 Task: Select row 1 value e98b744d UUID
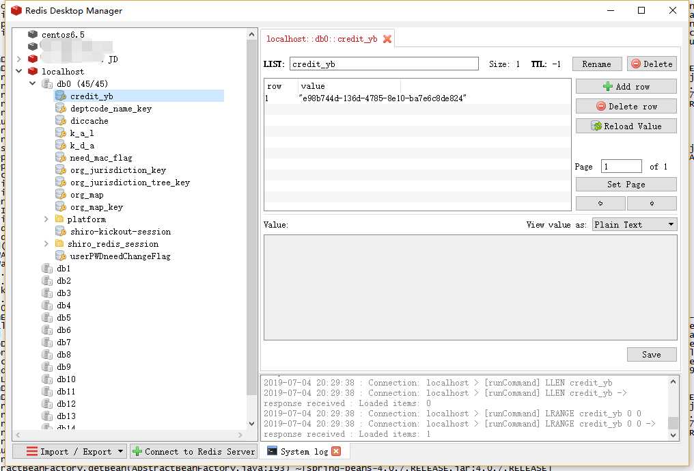(383, 98)
